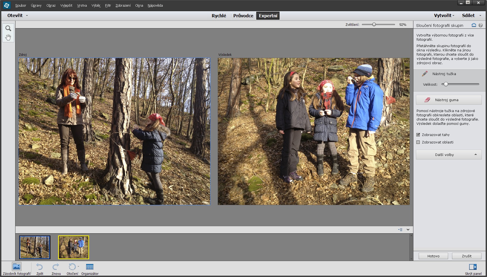Screen dimensions: 487x277
Task: Open the Vytvořit dropdown
Action: click(x=444, y=15)
